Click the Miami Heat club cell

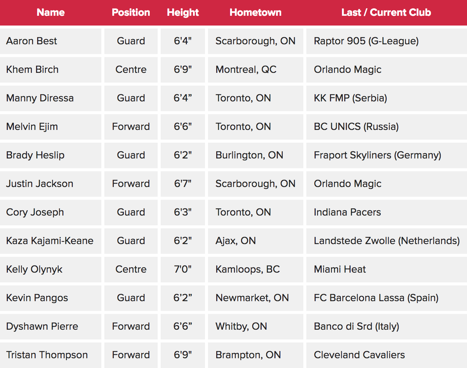coord(387,270)
